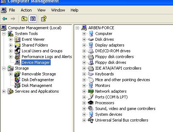Click the DVD/CD-ROM drives disc icon

[x=91, y=51]
